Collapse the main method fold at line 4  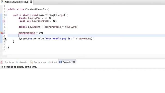(x=6, y=15)
